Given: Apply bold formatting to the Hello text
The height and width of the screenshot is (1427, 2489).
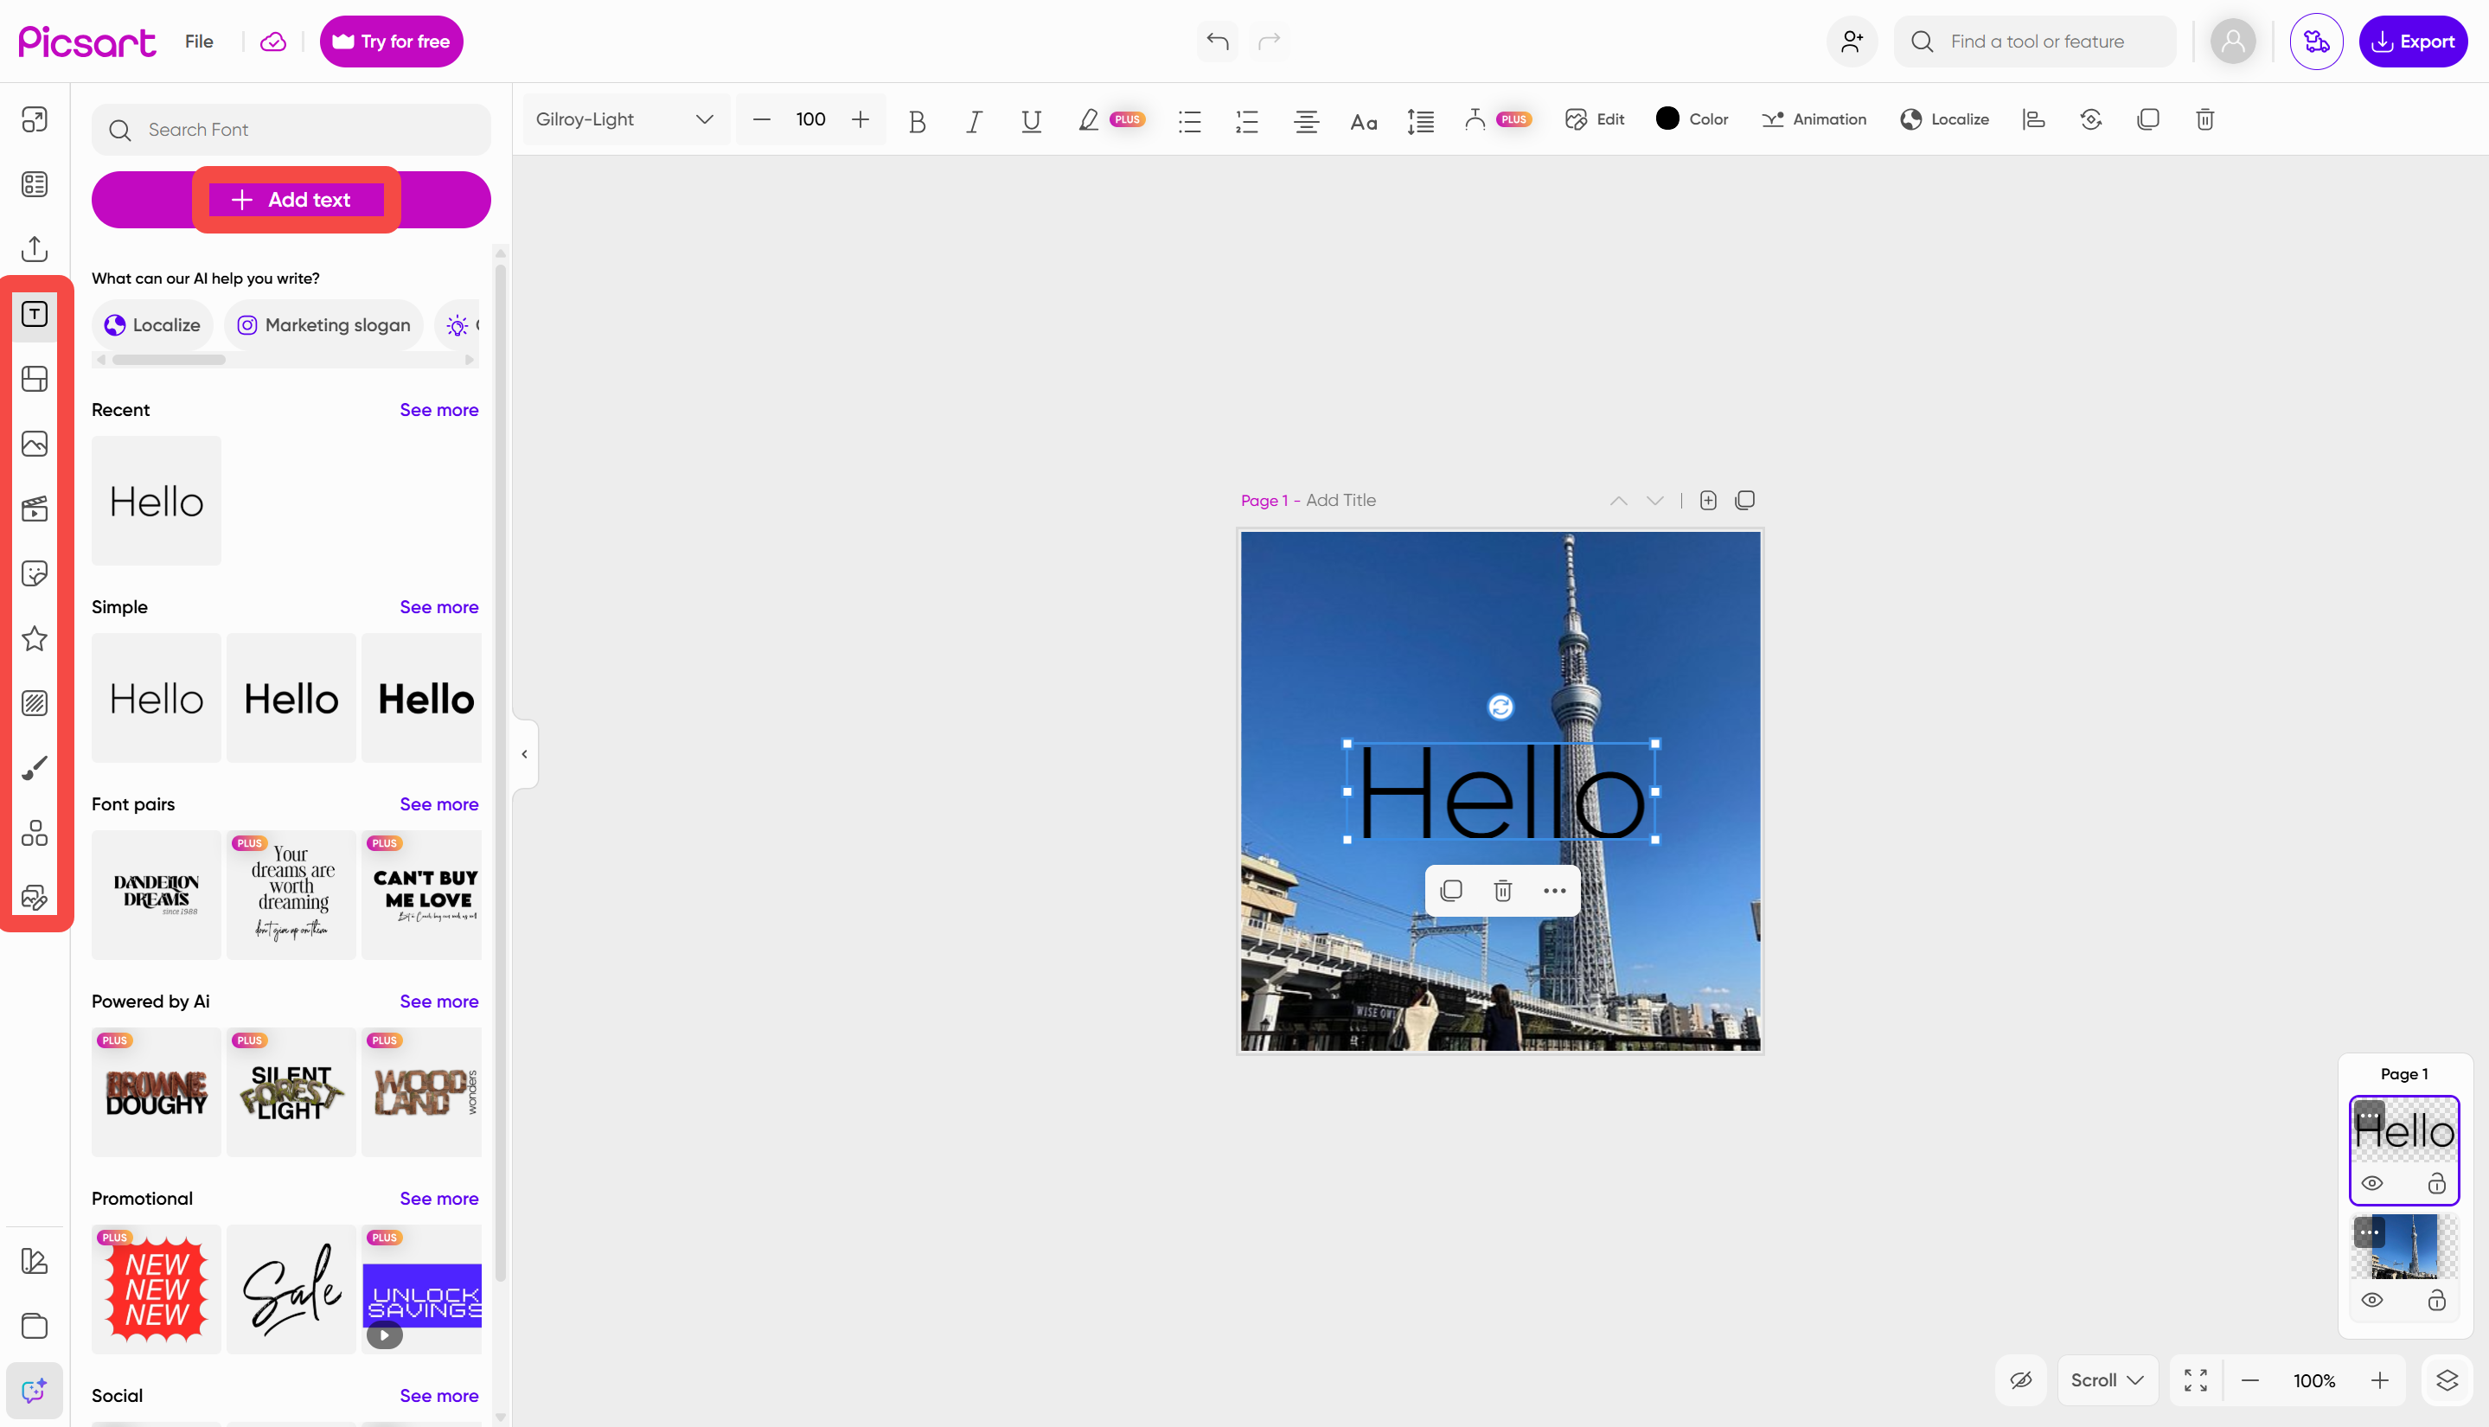Looking at the screenshot, I should click(918, 119).
